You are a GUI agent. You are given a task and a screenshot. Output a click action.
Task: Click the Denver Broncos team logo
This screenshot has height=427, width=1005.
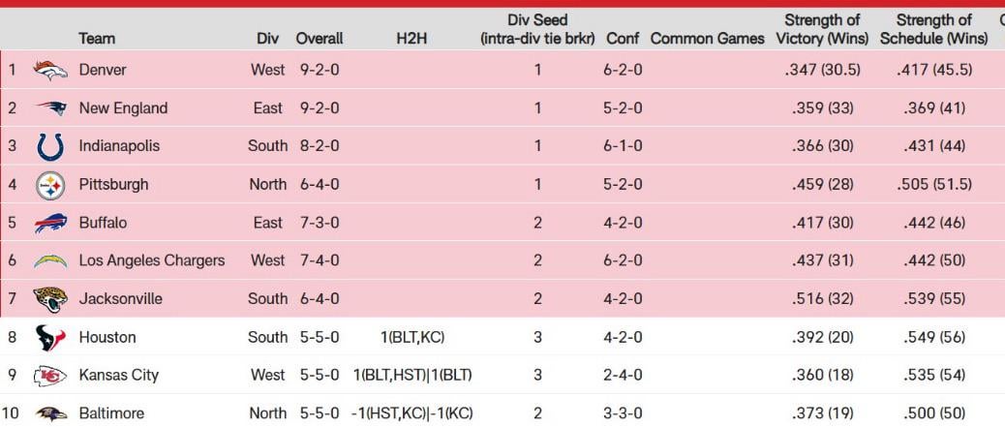coord(50,70)
